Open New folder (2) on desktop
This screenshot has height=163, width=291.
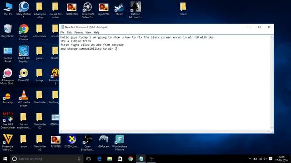(40, 120)
